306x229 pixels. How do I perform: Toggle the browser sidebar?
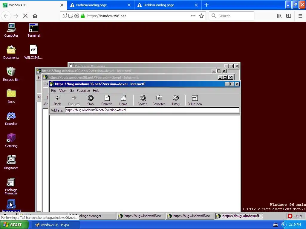pyautogui.click(x=289, y=16)
